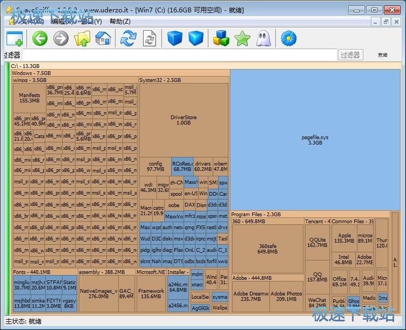Select the Adobe Dreamweaver 235.7MB block
The image size is (406, 330).
coord(251,297)
